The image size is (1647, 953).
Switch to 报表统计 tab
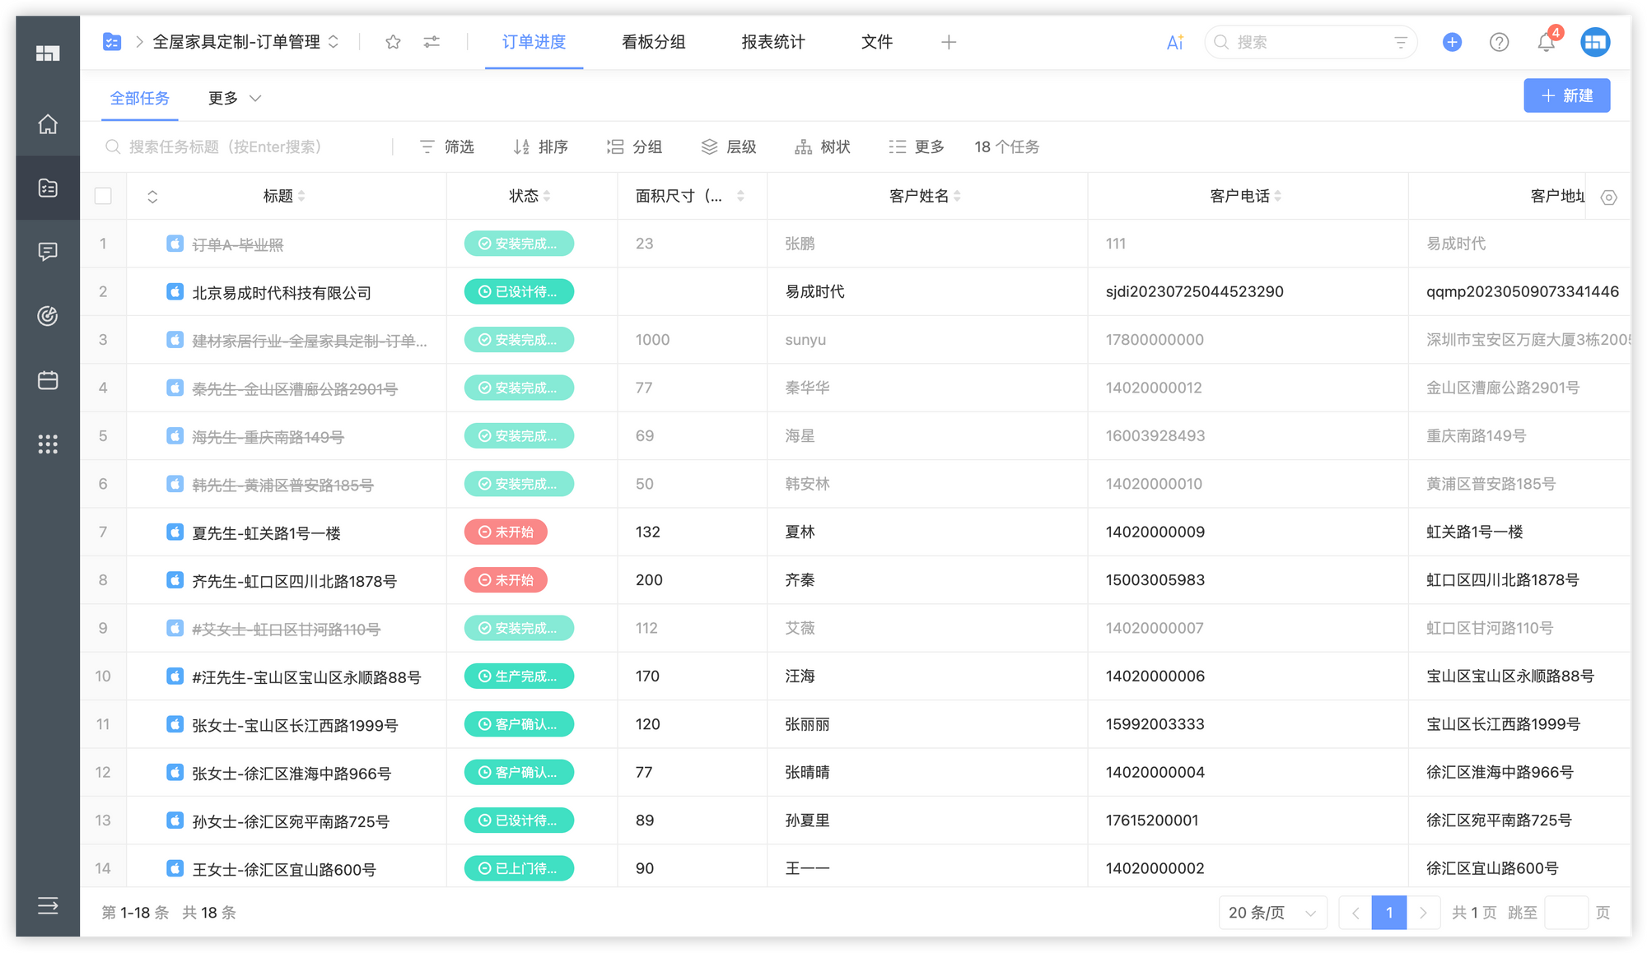click(x=772, y=42)
